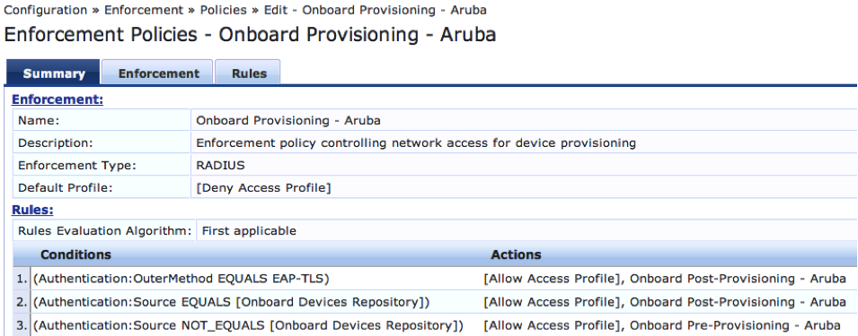Click the description text about device provisioning
The height and width of the screenshot is (336, 858).
click(416, 142)
